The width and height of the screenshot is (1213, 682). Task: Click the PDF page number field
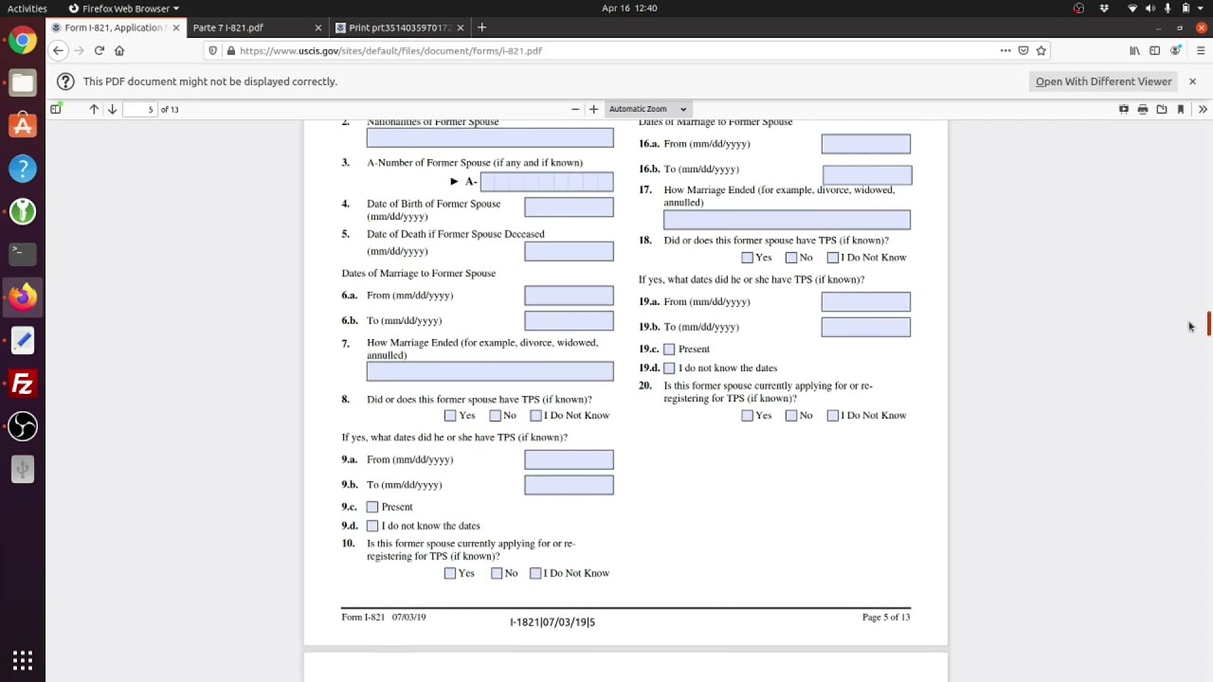pos(140,109)
